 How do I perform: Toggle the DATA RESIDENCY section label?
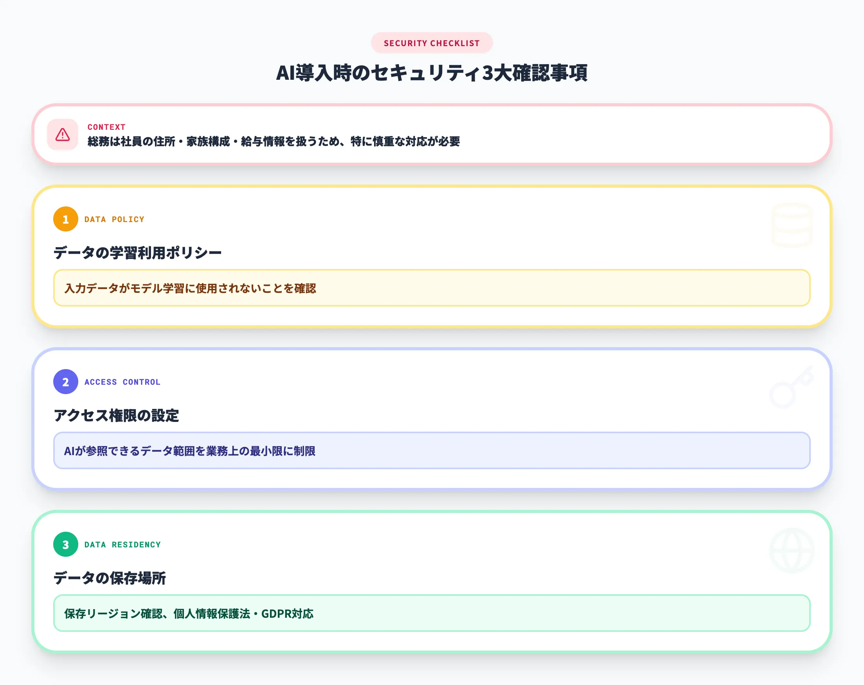click(x=122, y=545)
